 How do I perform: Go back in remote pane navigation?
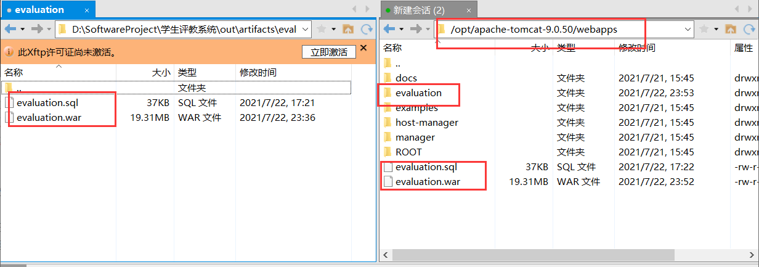[391, 29]
